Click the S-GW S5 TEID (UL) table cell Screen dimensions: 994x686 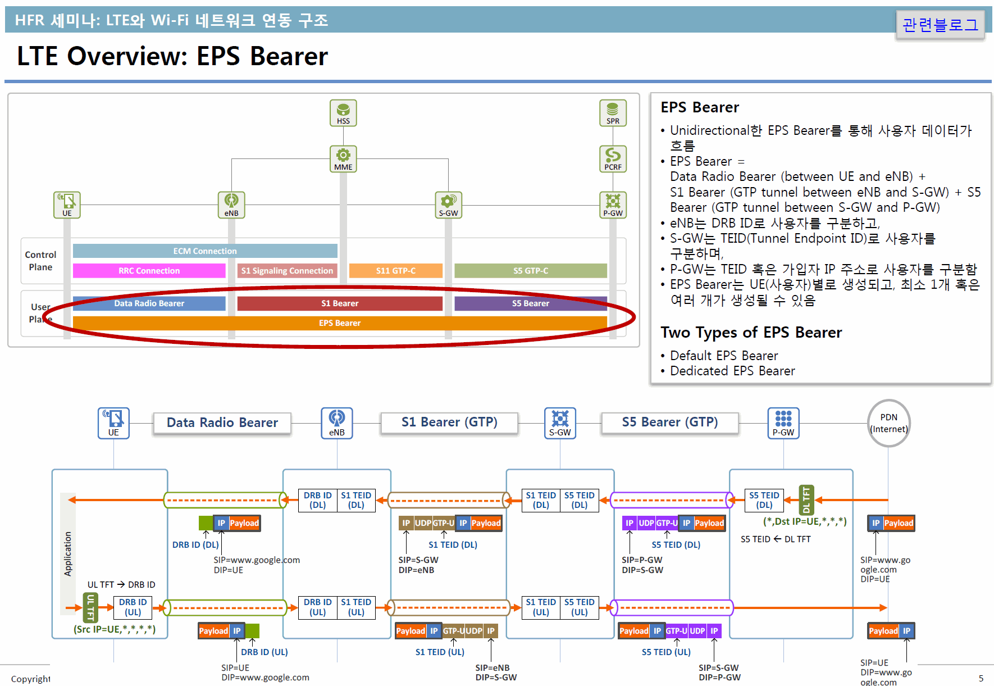coord(580,607)
